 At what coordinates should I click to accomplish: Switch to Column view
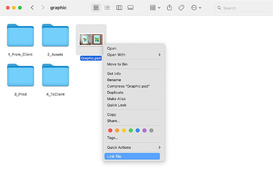[x=119, y=8]
